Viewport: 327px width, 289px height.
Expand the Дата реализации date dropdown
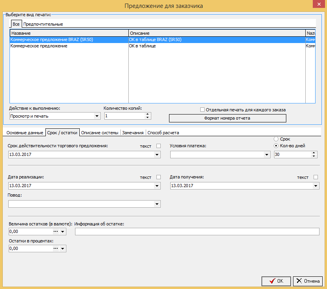tap(157, 186)
